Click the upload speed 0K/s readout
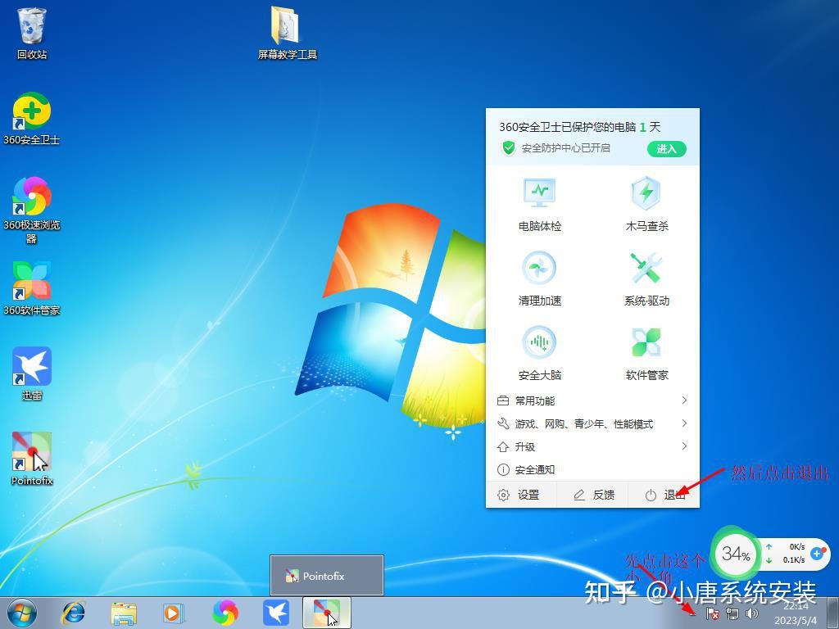The width and height of the screenshot is (839, 629). point(796,546)
